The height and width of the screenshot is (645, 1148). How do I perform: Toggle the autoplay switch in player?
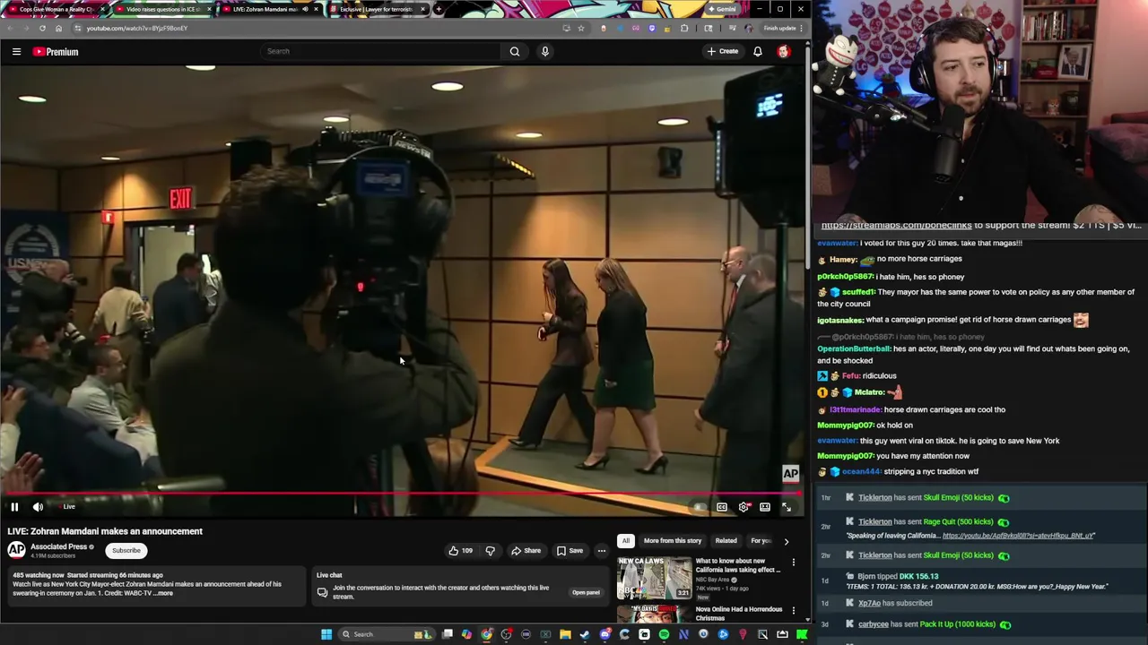point(700,507)
